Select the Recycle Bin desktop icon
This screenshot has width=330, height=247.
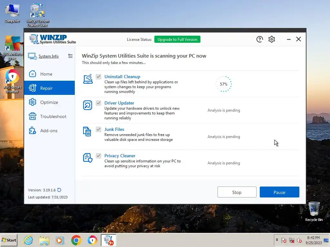(314, 212)
